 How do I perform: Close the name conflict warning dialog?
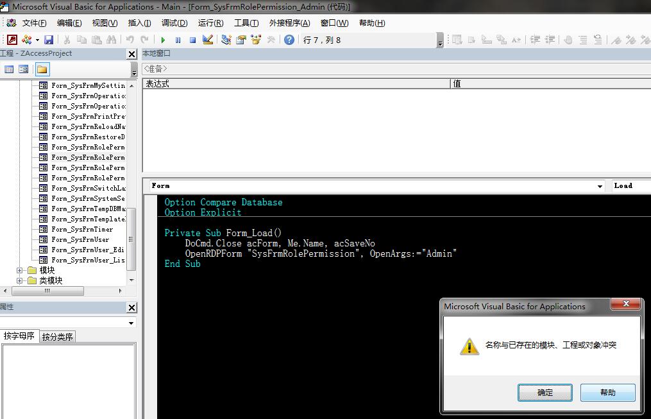click(626, 304)
